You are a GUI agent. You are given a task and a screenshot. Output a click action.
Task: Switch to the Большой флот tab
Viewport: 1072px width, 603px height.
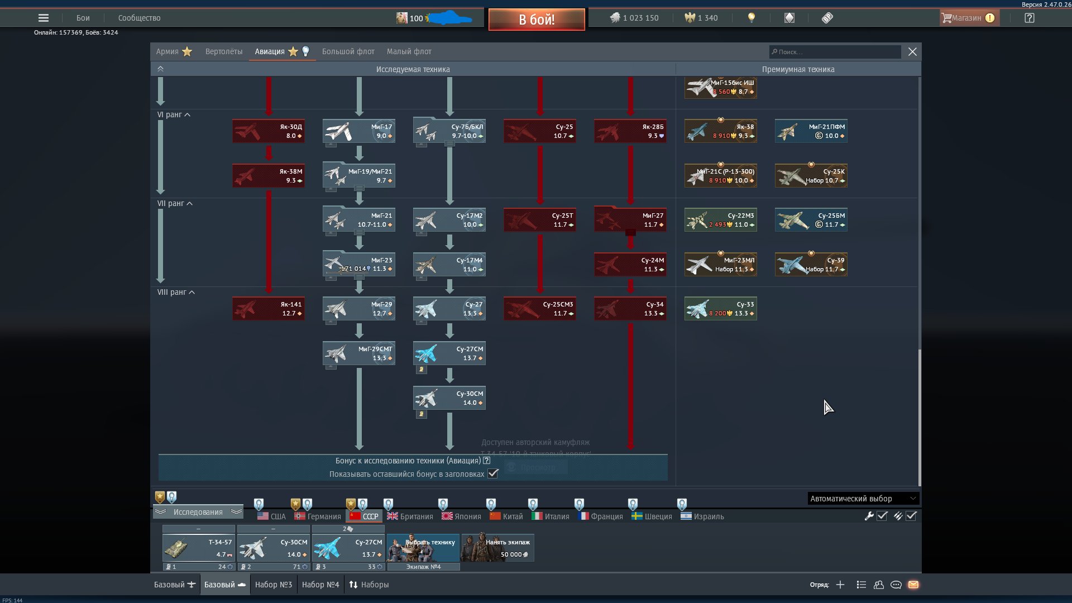348,51
